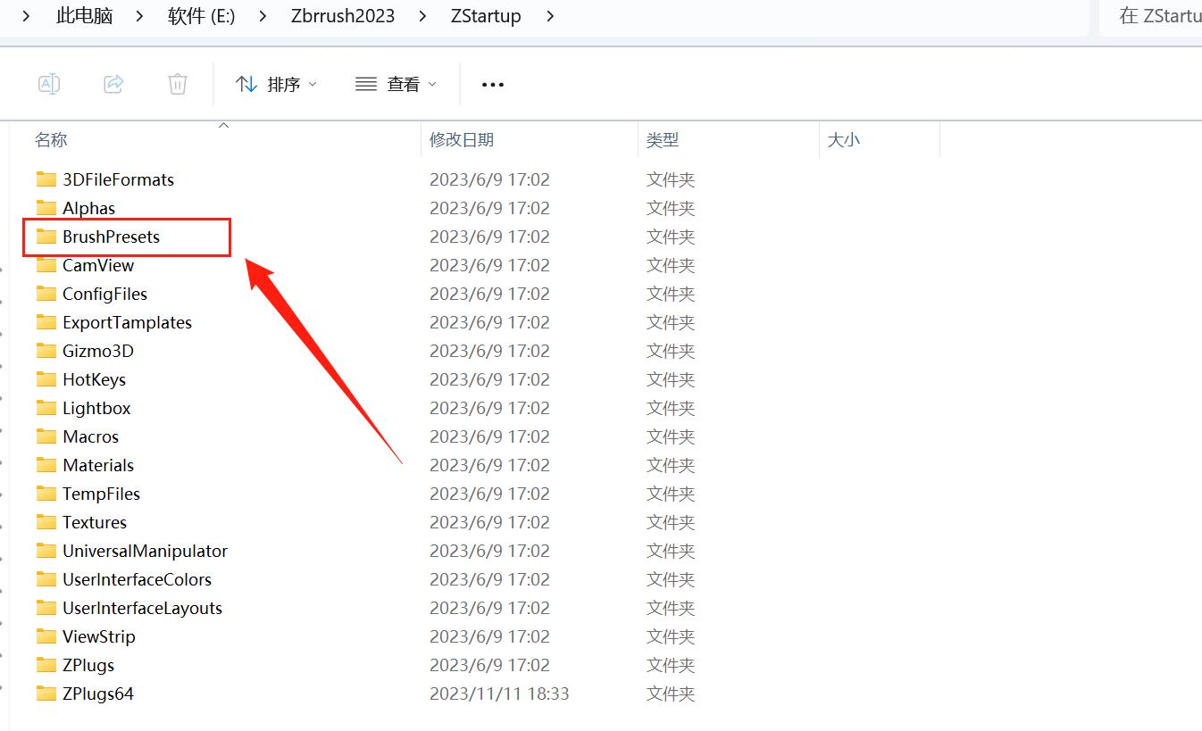Select the 3DFileFormats folder icon
The height and width of the screenshot is (731, 1202).
point(46,179)
